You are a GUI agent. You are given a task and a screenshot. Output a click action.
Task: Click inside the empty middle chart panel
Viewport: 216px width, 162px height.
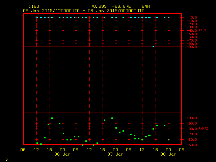[x=103, y=79]
